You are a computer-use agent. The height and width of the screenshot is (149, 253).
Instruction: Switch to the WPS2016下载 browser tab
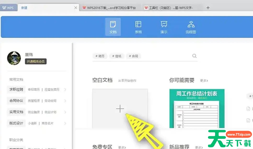click(x=109, y=8)
